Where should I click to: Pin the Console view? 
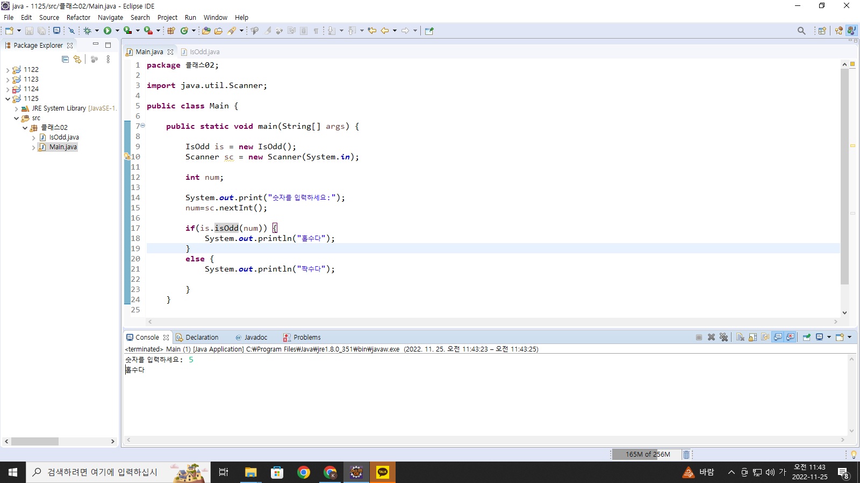[806, 337]
